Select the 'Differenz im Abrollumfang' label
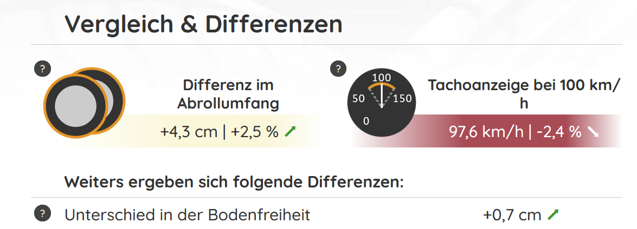The width and height of the screenshot is (637, 229). tap(228, 94)
